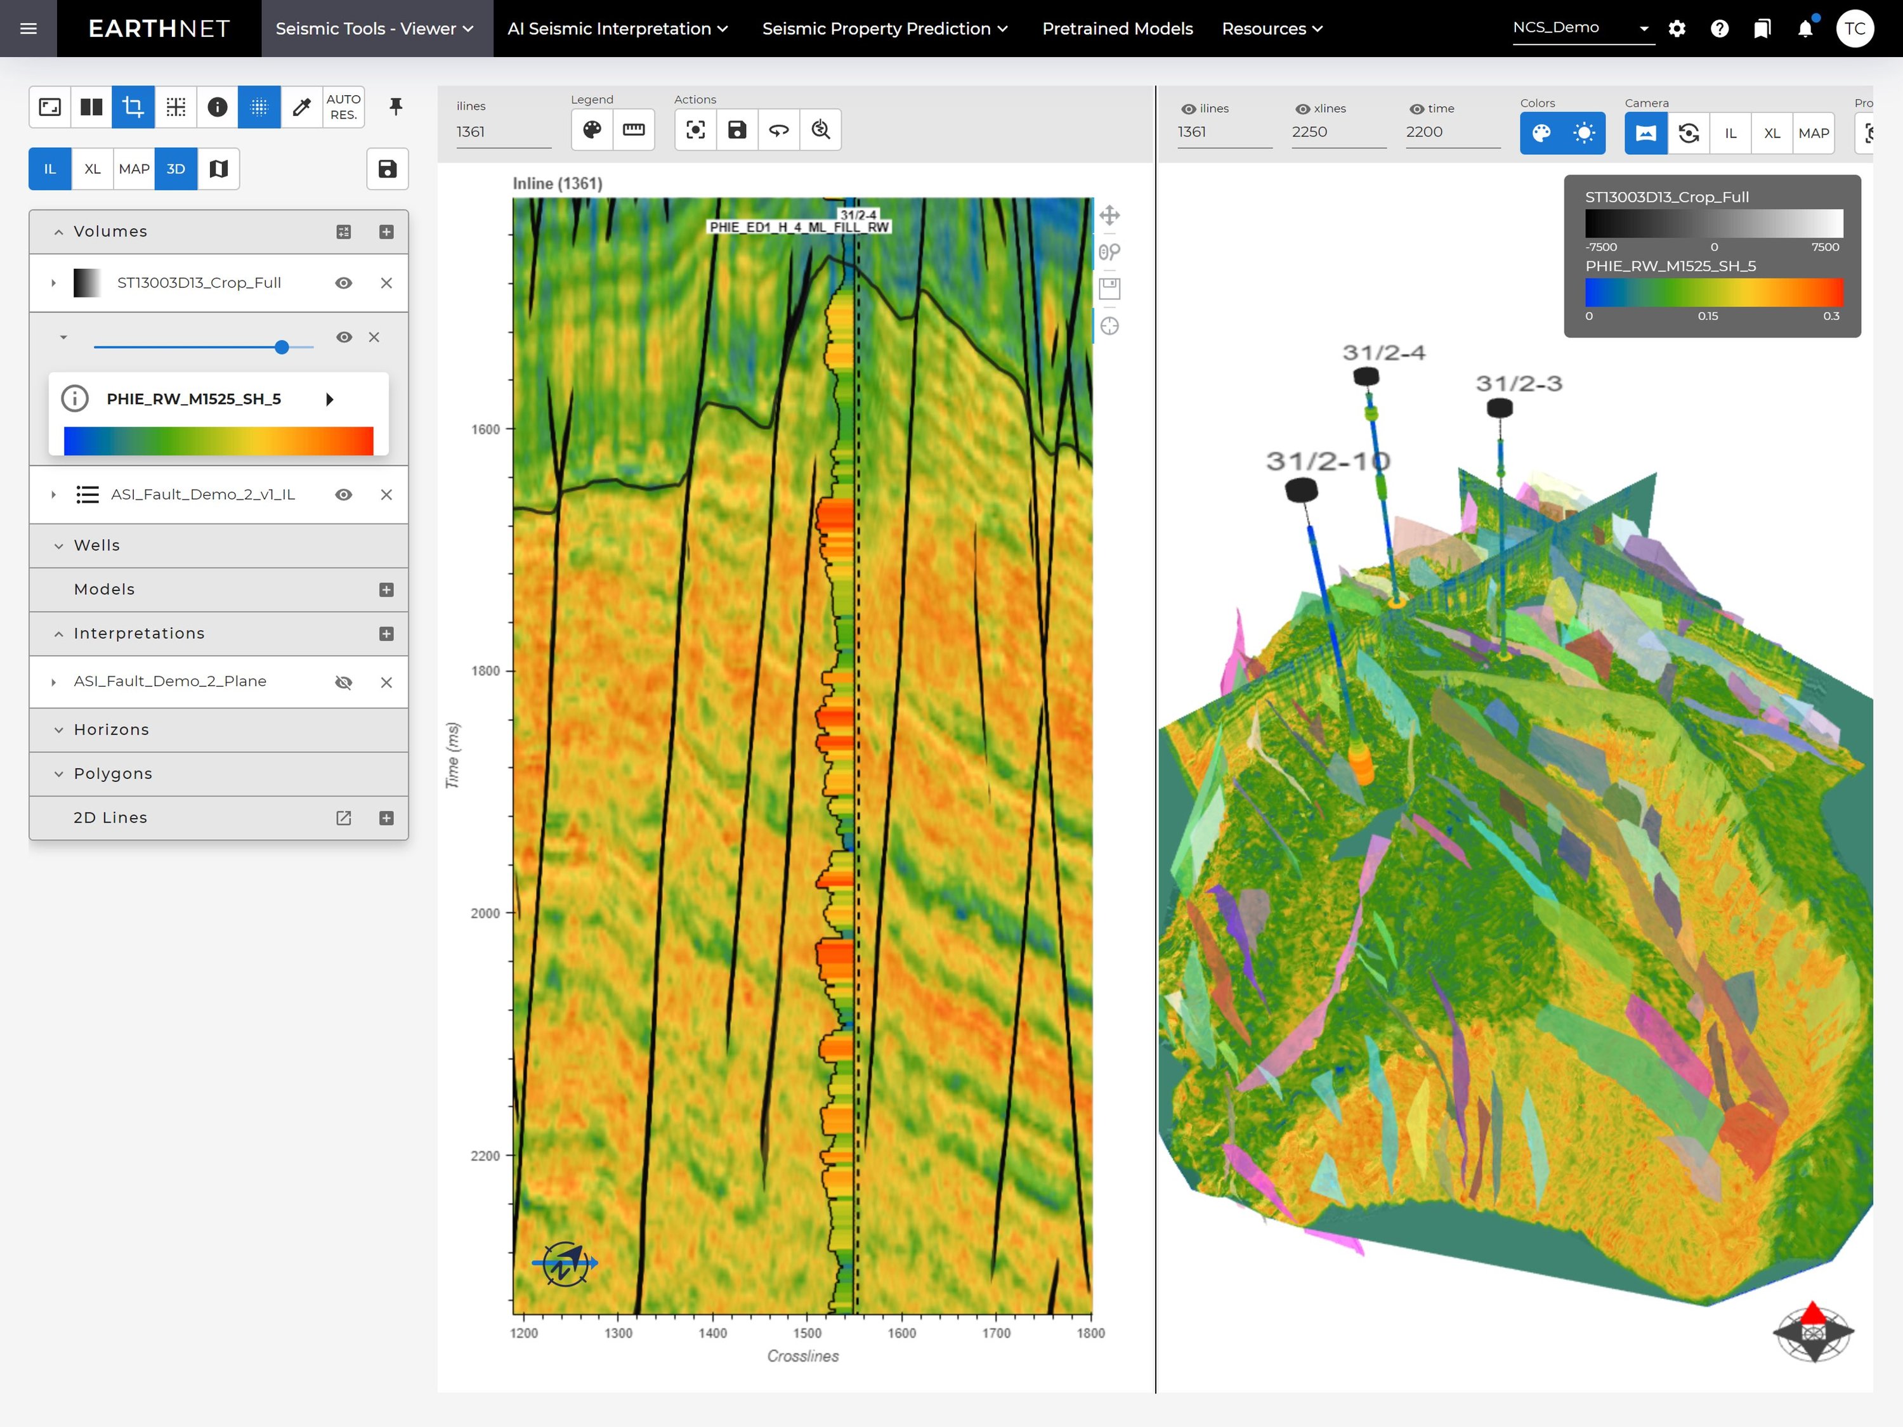The image size is (1903, 1427).
Task: Hide the ST13003D13_Crop_Full volume
Action: pos(344,282)
